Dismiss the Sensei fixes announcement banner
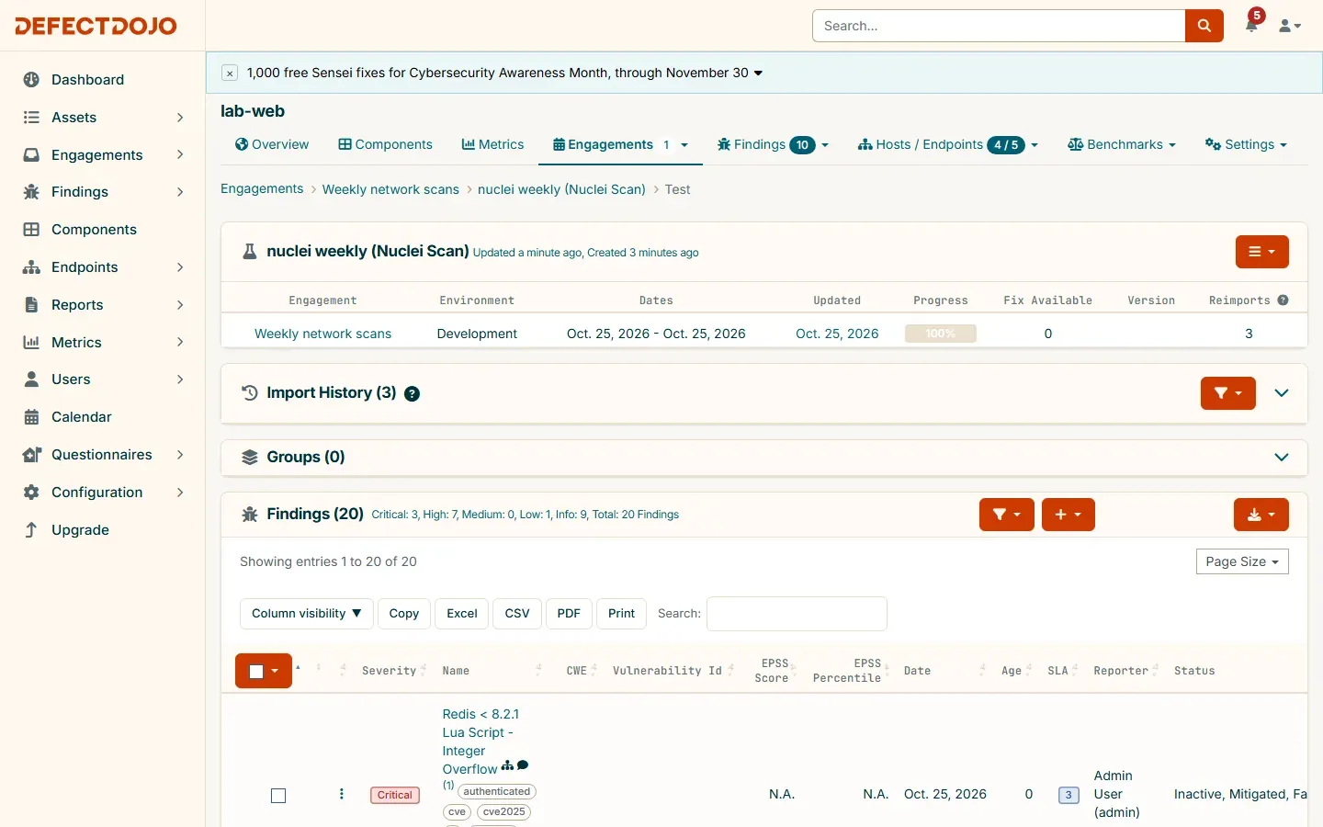The image size is (1323, 827). tap(230, 74)
